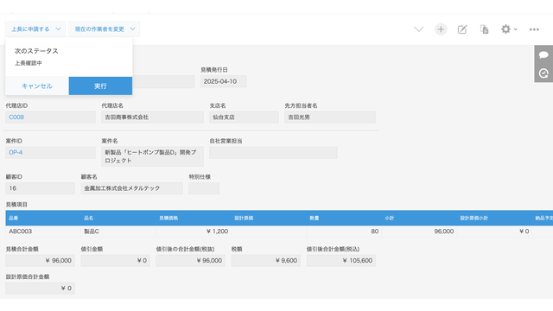Screen dimensions: 553x311
Task: Click the 値引後合計金額(税込) value ¥ 105,600
Action: (341, 261)
